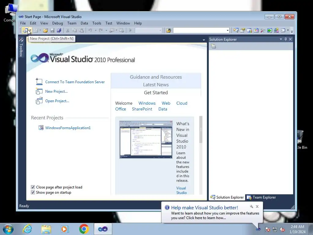313x235 pixels.
Task: Click the Undo arrow toolbar icon
Action: tap(90, 30)
